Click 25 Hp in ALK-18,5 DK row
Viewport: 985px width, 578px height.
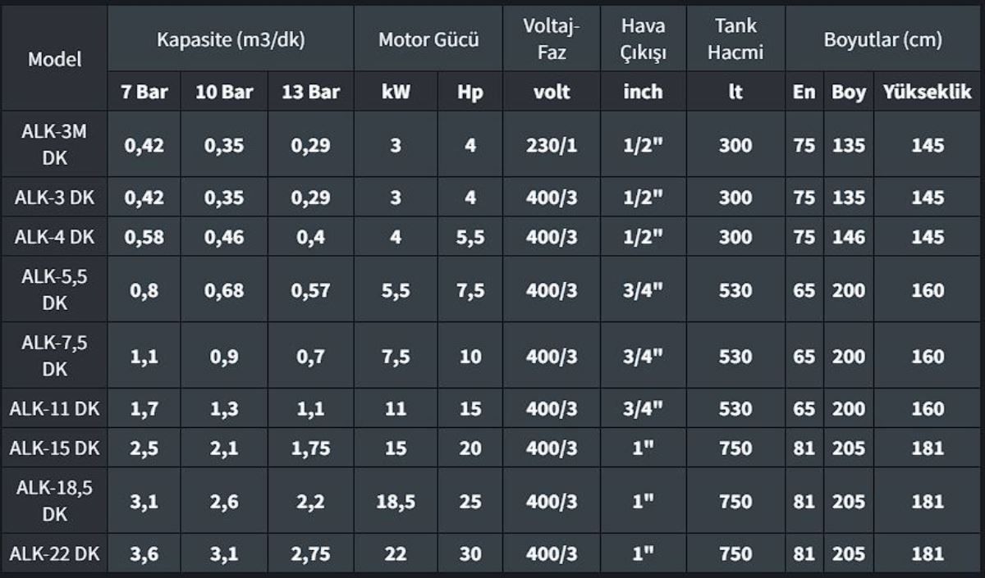[x=471, y=502]
